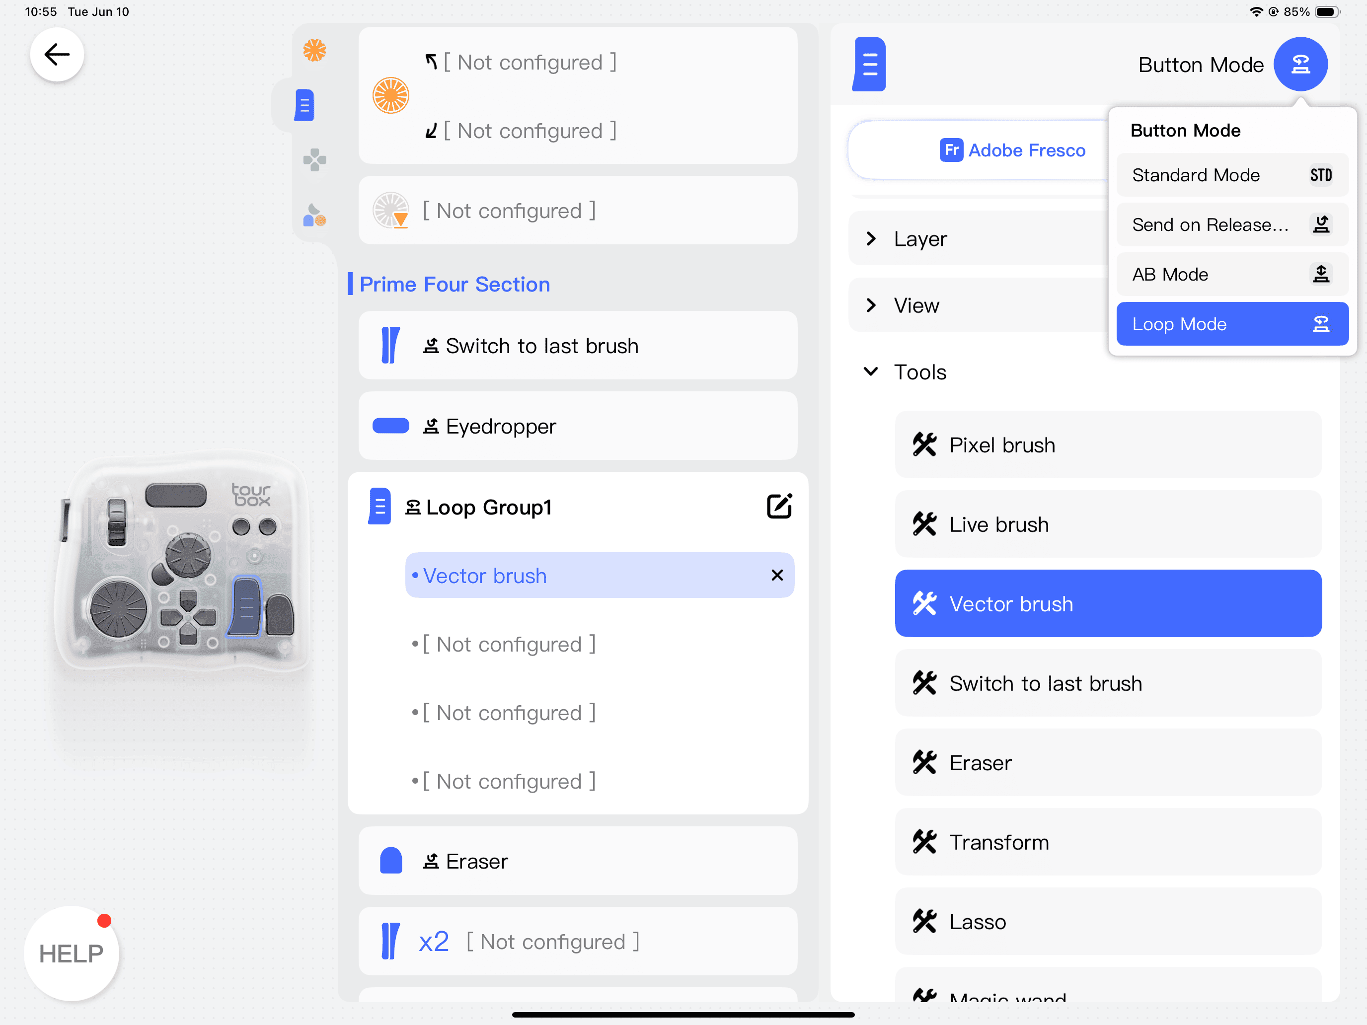Select the D-pad section sidebar icon
The height and width of the screenshot is (1025, 1367).
coord(314,160)
